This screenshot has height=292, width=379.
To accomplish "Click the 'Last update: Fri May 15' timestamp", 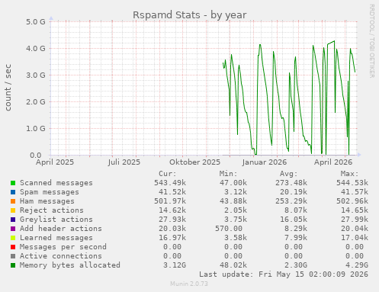I will [x=284, y=274].
